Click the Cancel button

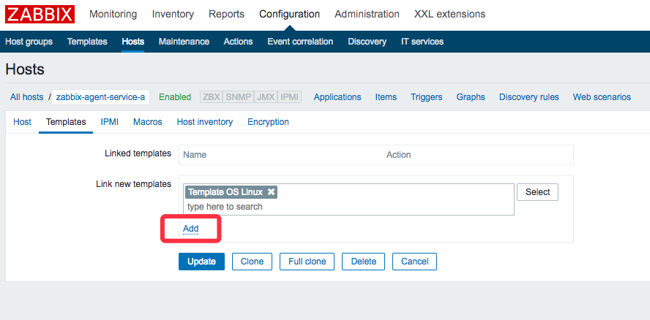[x=414, y=262]
